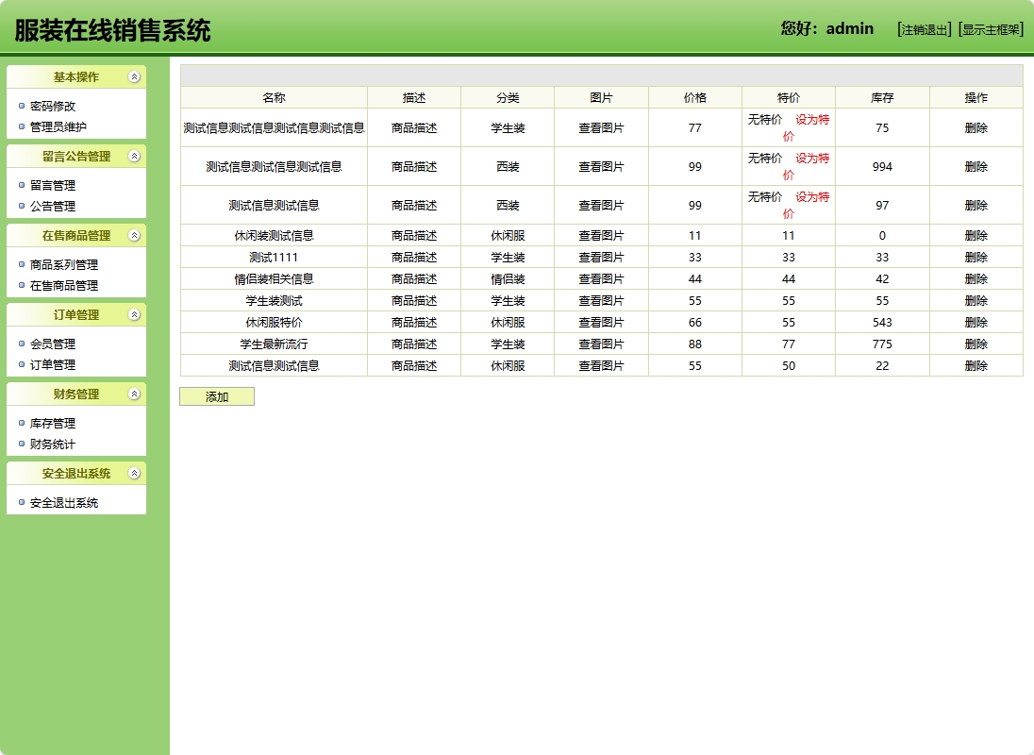Click the 显示主框架 link in the header
The width and height of the screenshot is (1034, 755).
coord(990,29)
